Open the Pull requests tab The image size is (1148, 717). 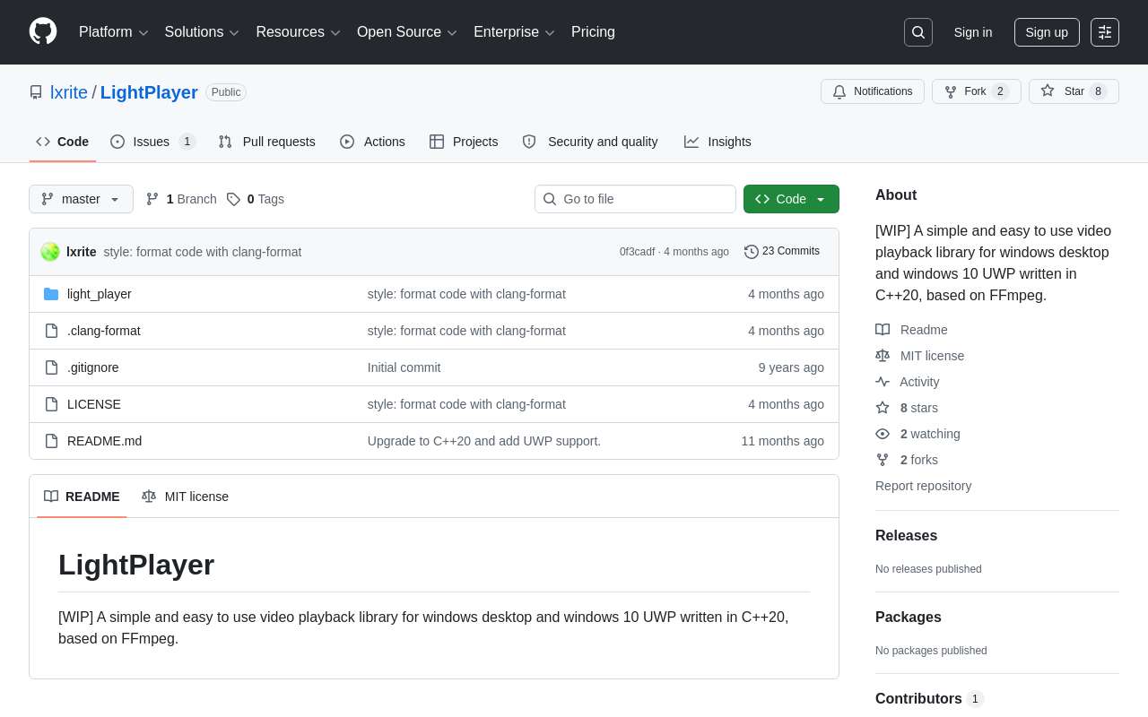(x=267, y=142)
